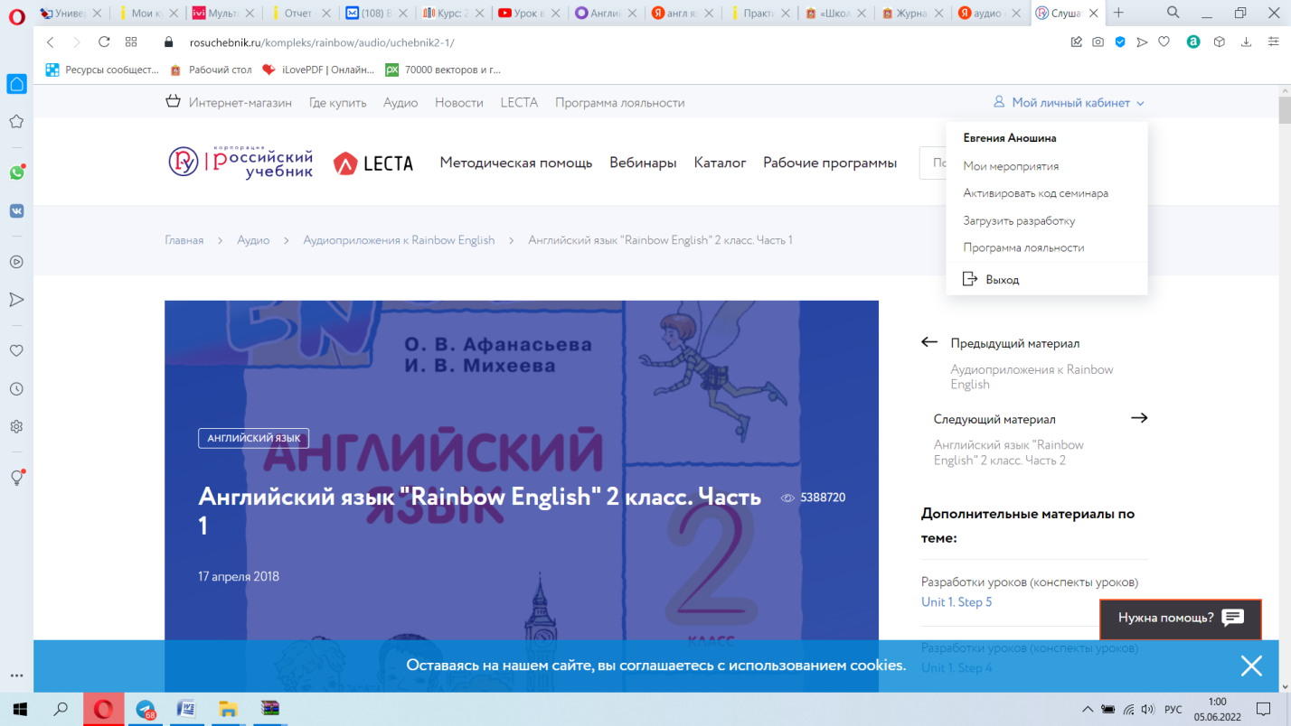Open Unit 1. Step 5 lesson link
1291x726 pixels.
[956, 602]
